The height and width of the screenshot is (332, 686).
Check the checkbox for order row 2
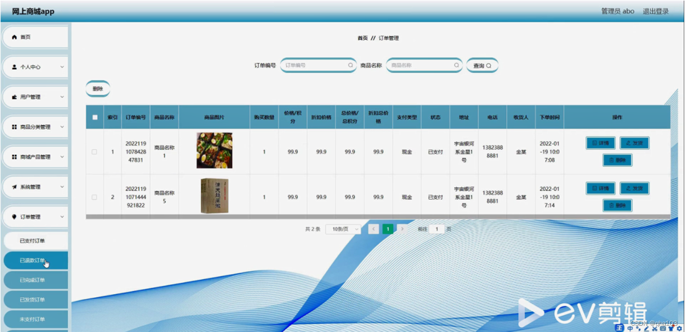pyautogui.click(x=94, y=195)
